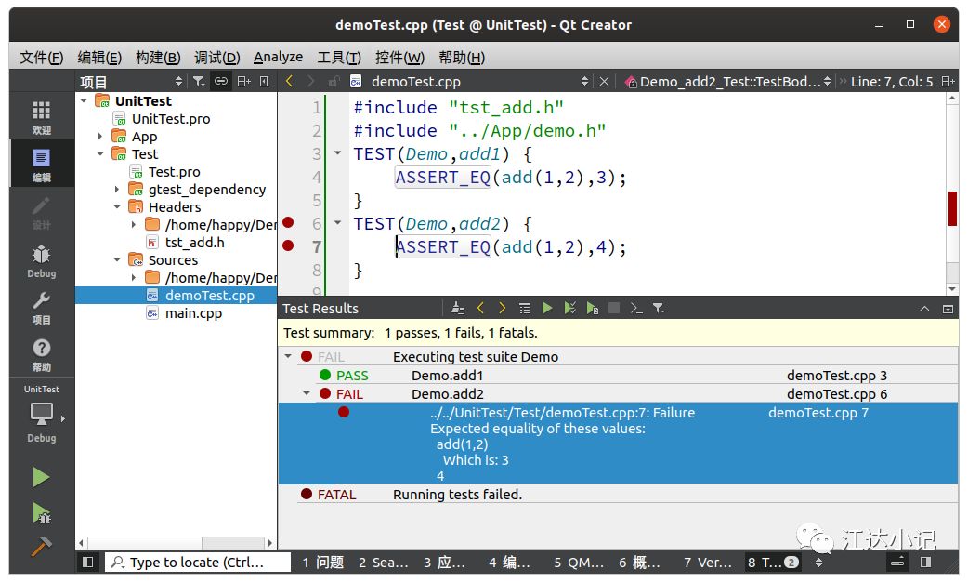Image resolution: width=968 pixels, height=583 pixels.
Task: Close the project sidebar panel
Action: coord(264,81)
